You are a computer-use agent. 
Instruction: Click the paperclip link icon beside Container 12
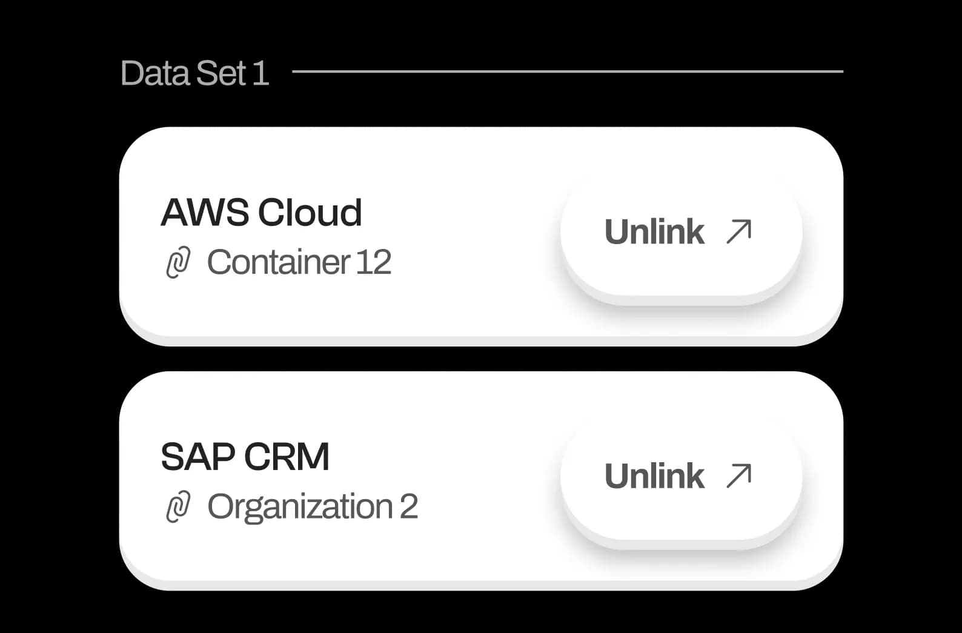point(178,262)
